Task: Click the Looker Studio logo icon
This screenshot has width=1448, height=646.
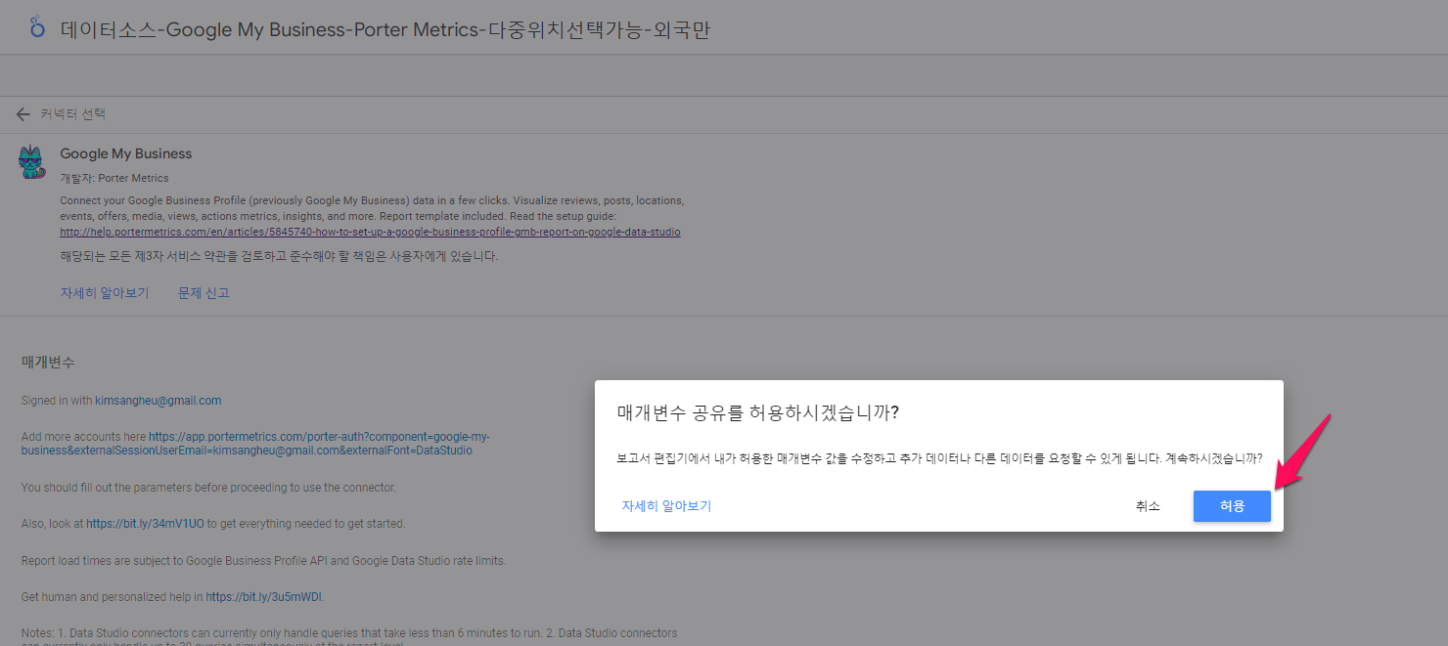Action: [36, 28]
